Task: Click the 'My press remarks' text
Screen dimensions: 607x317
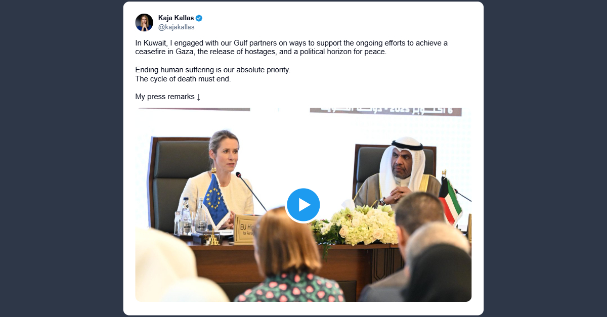Action: pos(165,97)
